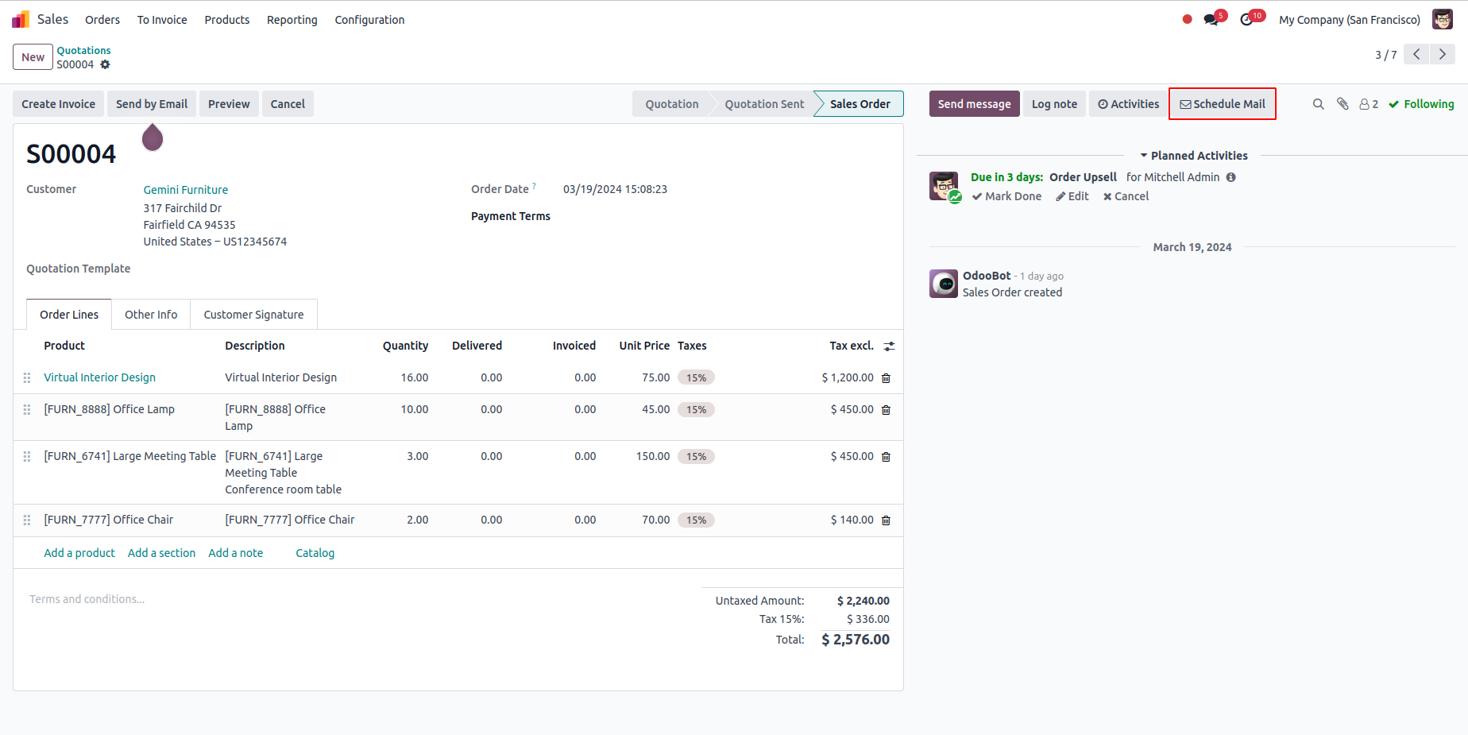The width and height of the screenshot is (1468, 735).
Task: Open the Gemini Furniture customer link
Action: click(186, 190)
